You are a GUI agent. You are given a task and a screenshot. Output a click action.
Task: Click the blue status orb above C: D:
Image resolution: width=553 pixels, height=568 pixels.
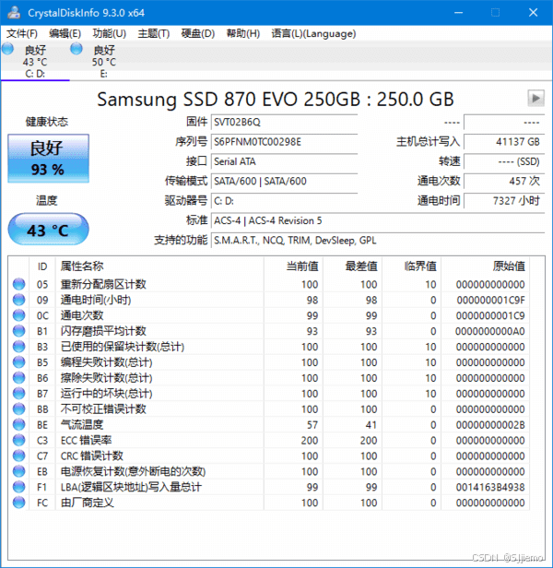coord(7,49)
